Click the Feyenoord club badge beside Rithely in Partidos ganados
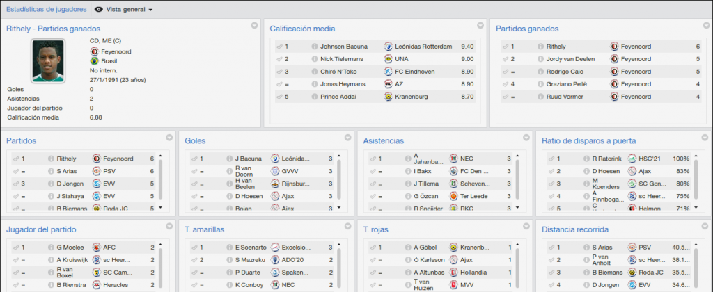Image resolution: width=713 pixels, height=292 pixels. pos(614,47)
